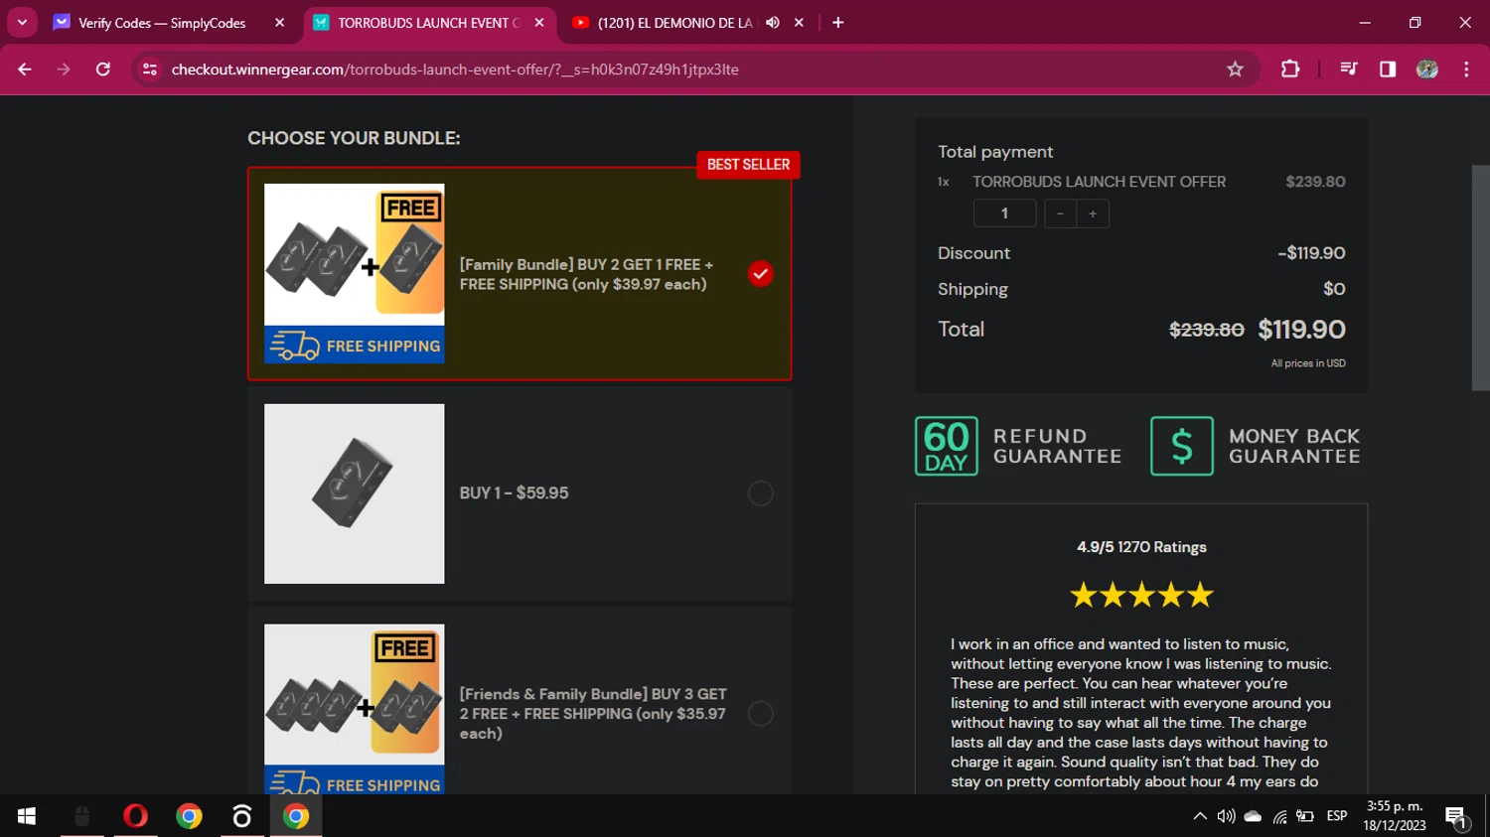Open the active Chrome window on taskbar

tap(296, 816)
